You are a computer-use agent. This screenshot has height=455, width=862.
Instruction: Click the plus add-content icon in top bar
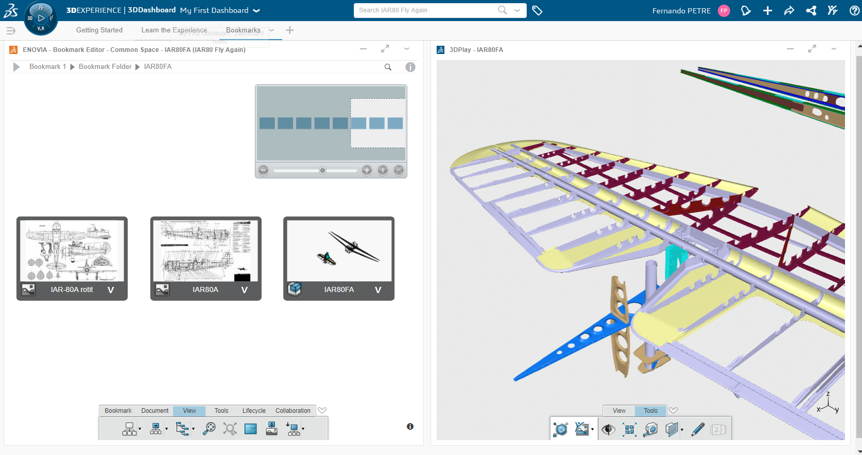(768, 11)
